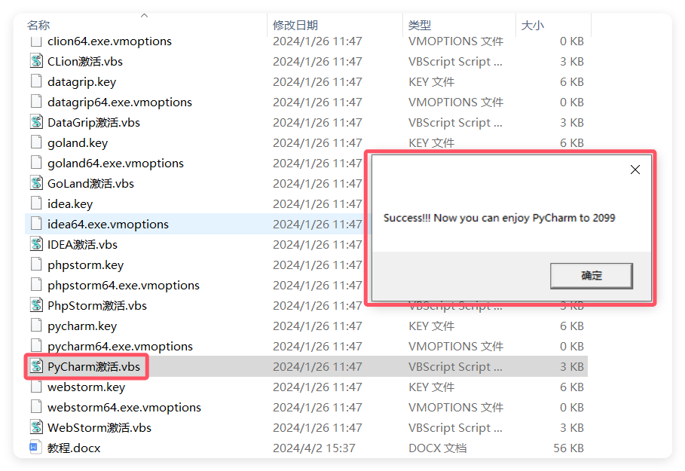This screenshot has width=685, height=471.
Task: Click the pycharm64.exe.vmoptions file icon
Action: pyautogui.click(x=36, y=346)
